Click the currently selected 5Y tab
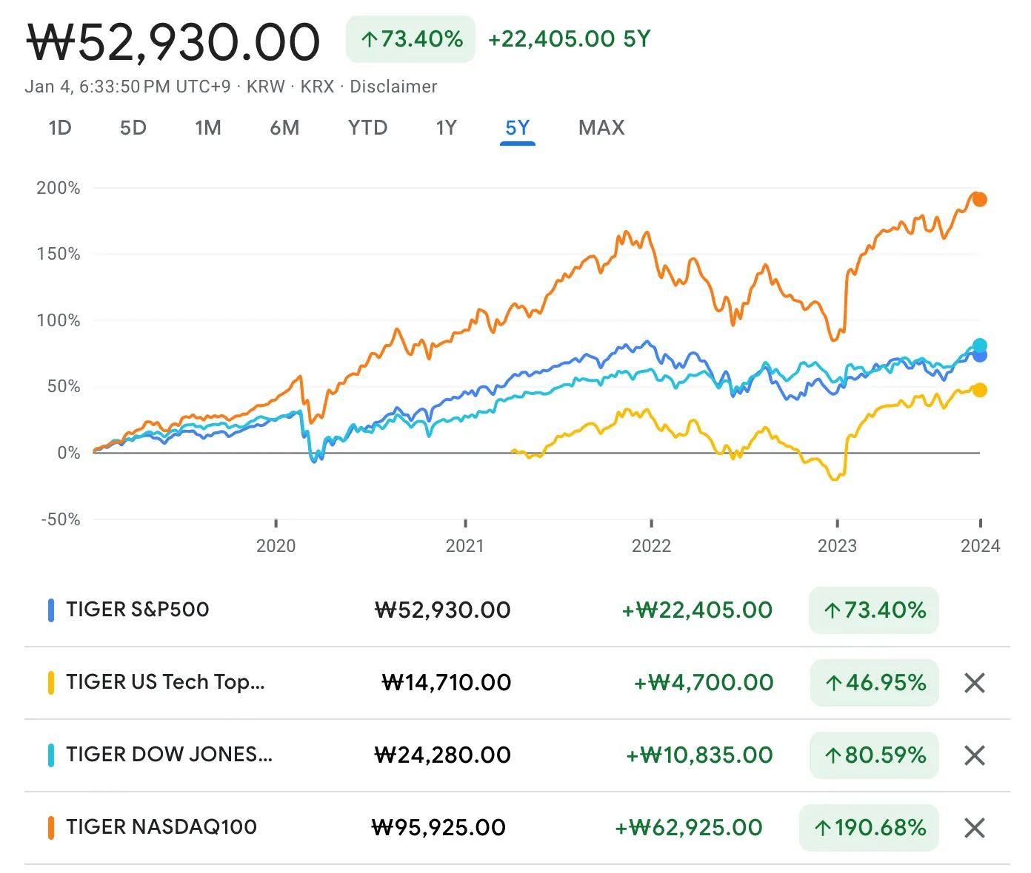This screenshot has width=1031, height=873. [x=518, y=127]
